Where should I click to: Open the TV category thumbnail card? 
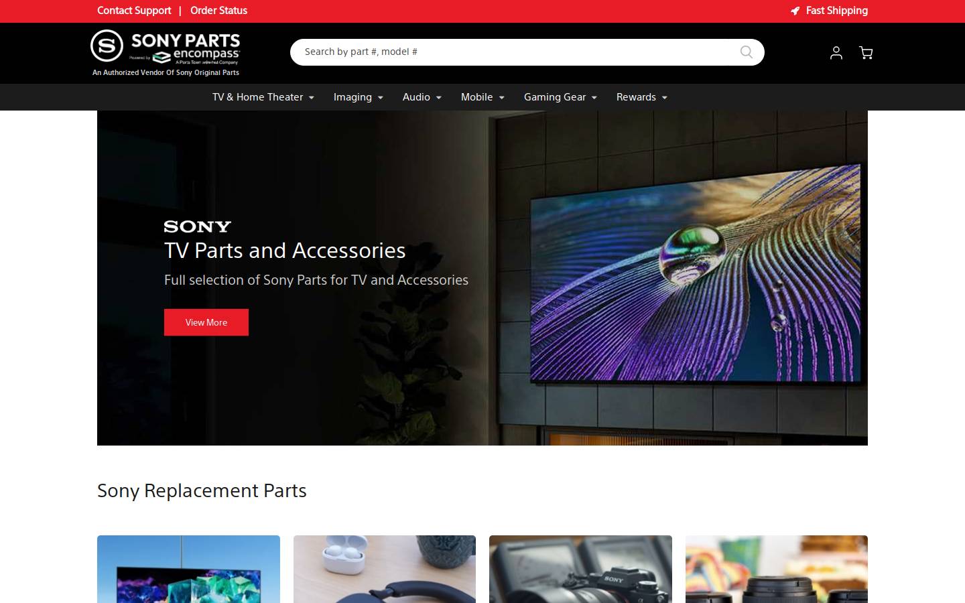point(188,569)
